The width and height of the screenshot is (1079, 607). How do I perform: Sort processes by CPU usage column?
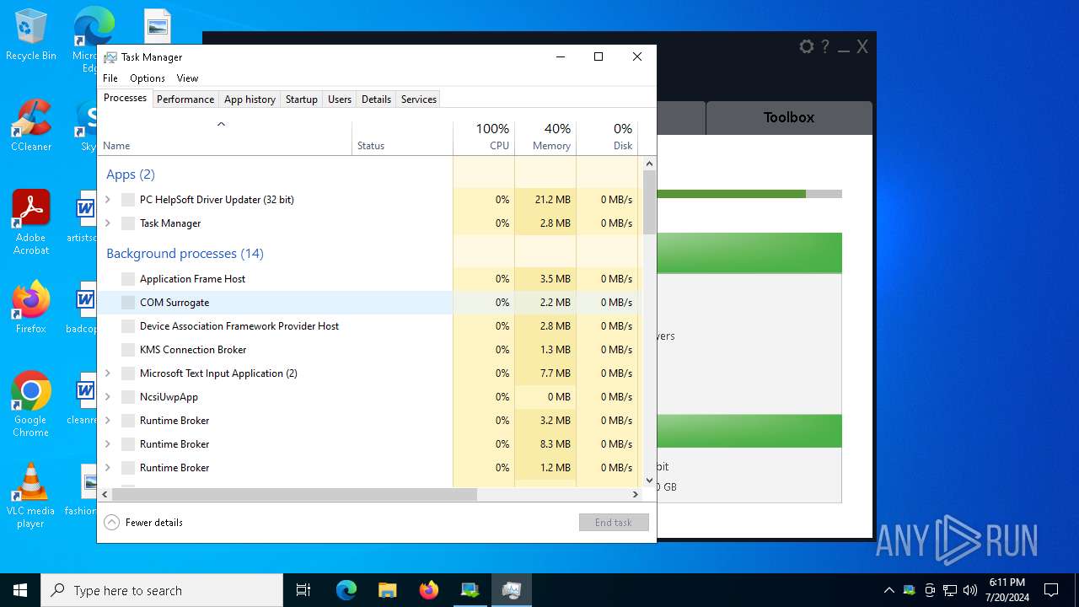click(x=484, y=138)
